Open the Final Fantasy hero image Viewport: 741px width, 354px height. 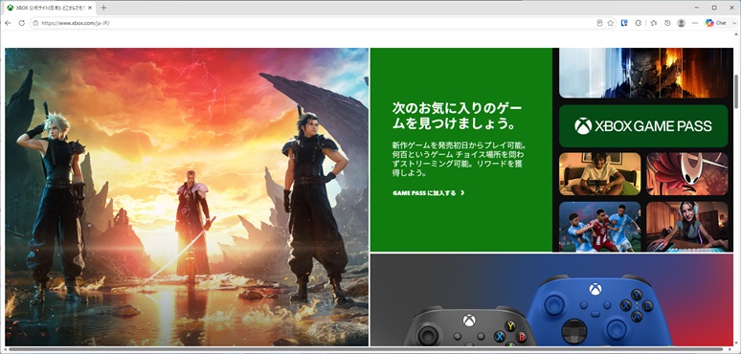pos(187,197)
